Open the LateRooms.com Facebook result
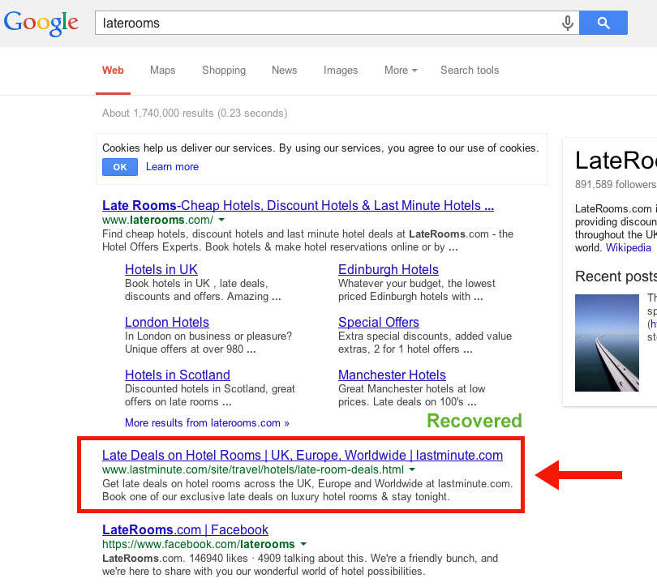Viewport: 657px width, 587px height. pos(185,530)
